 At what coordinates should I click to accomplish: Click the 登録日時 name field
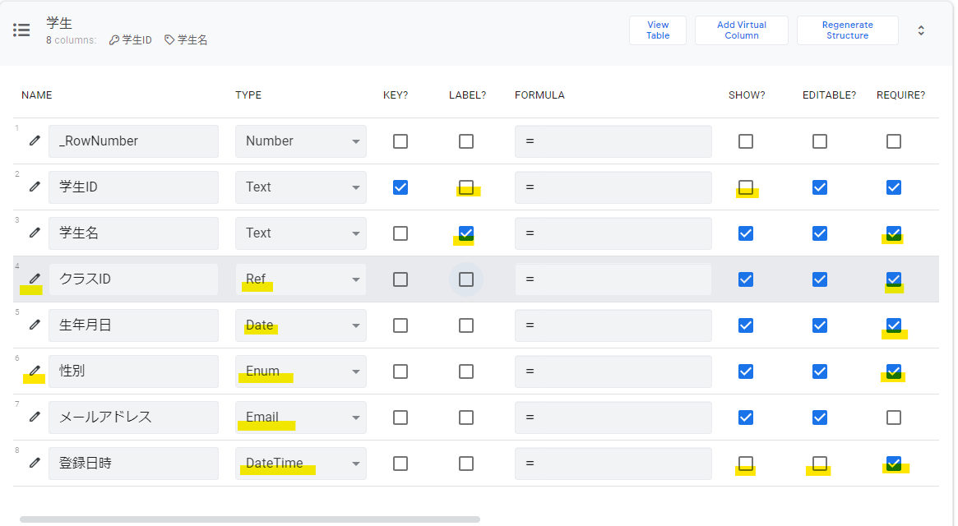click(x=133, y=464)
